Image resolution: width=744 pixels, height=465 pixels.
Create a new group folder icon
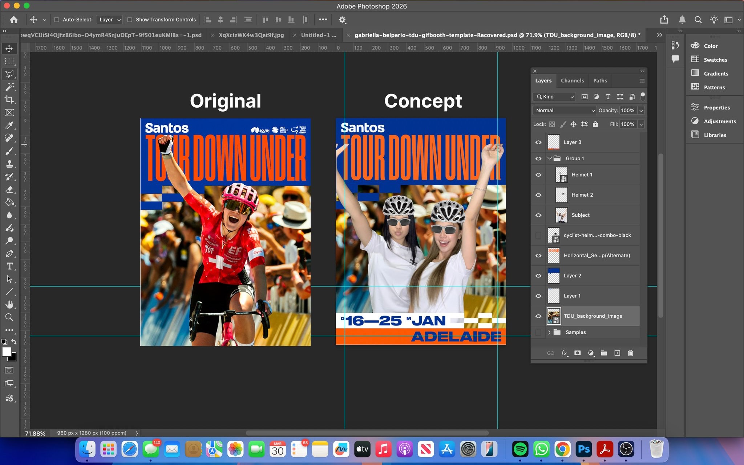(x=604, y=353)
